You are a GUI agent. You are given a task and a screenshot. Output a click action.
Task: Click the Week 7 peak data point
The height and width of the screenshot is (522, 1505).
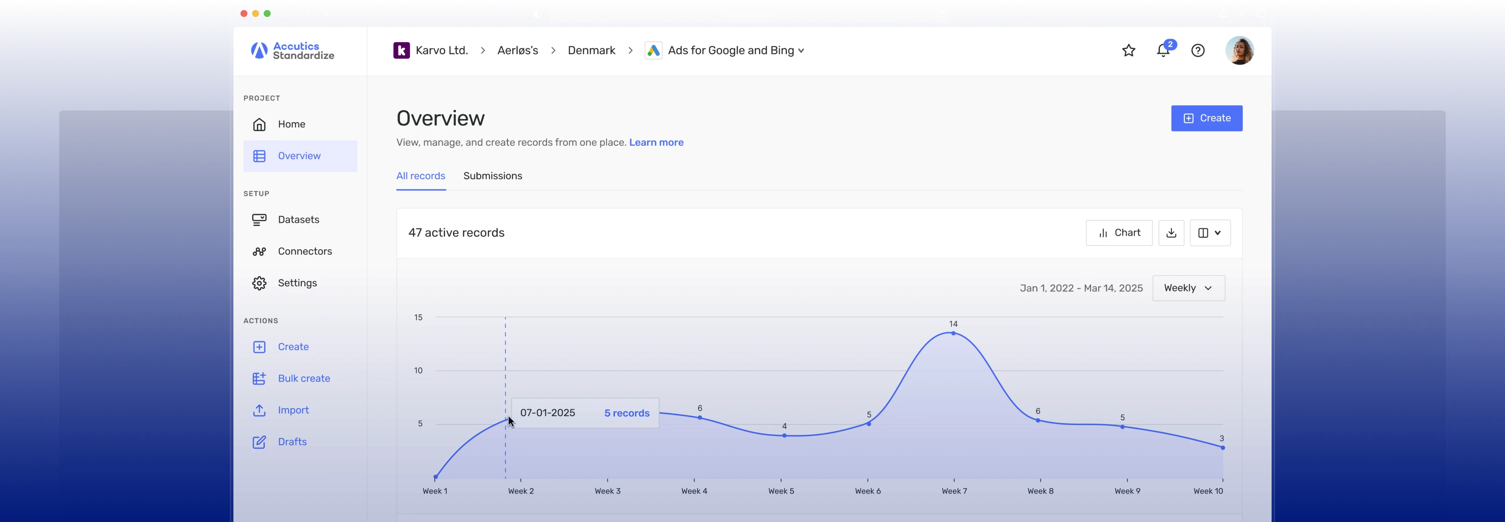click(953, 333)
